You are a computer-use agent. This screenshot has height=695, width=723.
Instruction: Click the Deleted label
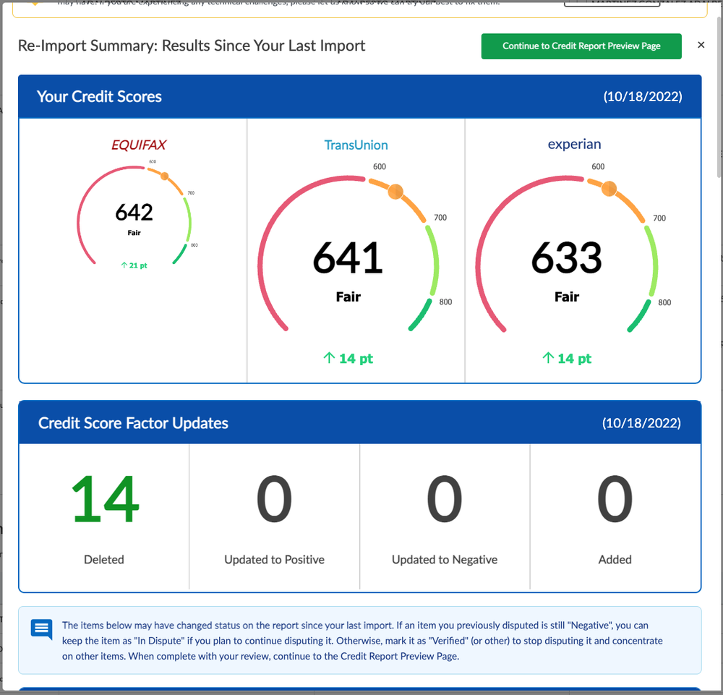(x=103, y=560)
